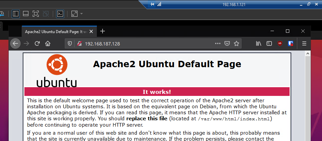Click the vertical scrollbar thumb in Firefox

click(308, 99)
